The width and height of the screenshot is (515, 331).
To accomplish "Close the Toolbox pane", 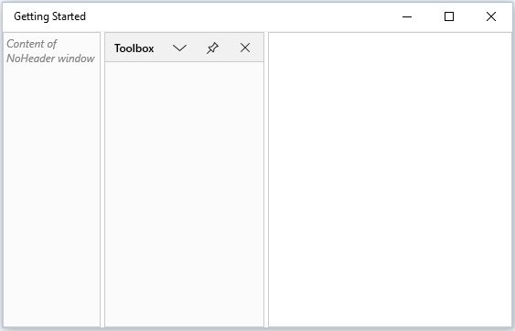I will (x=245, y=48).
